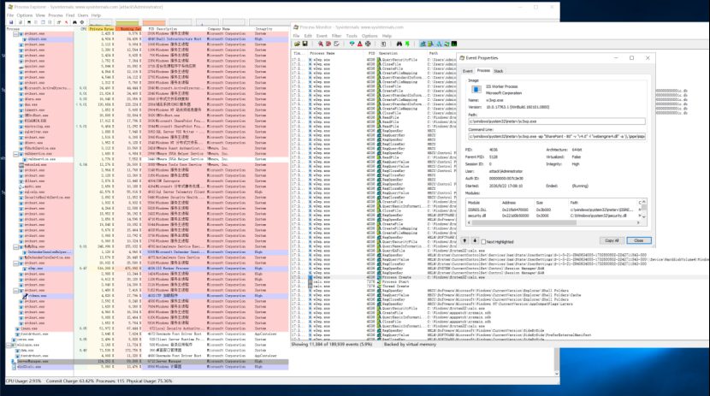
Task: Collapse the vm3dservice.exe parent tree node
Action: click(16, 154)
